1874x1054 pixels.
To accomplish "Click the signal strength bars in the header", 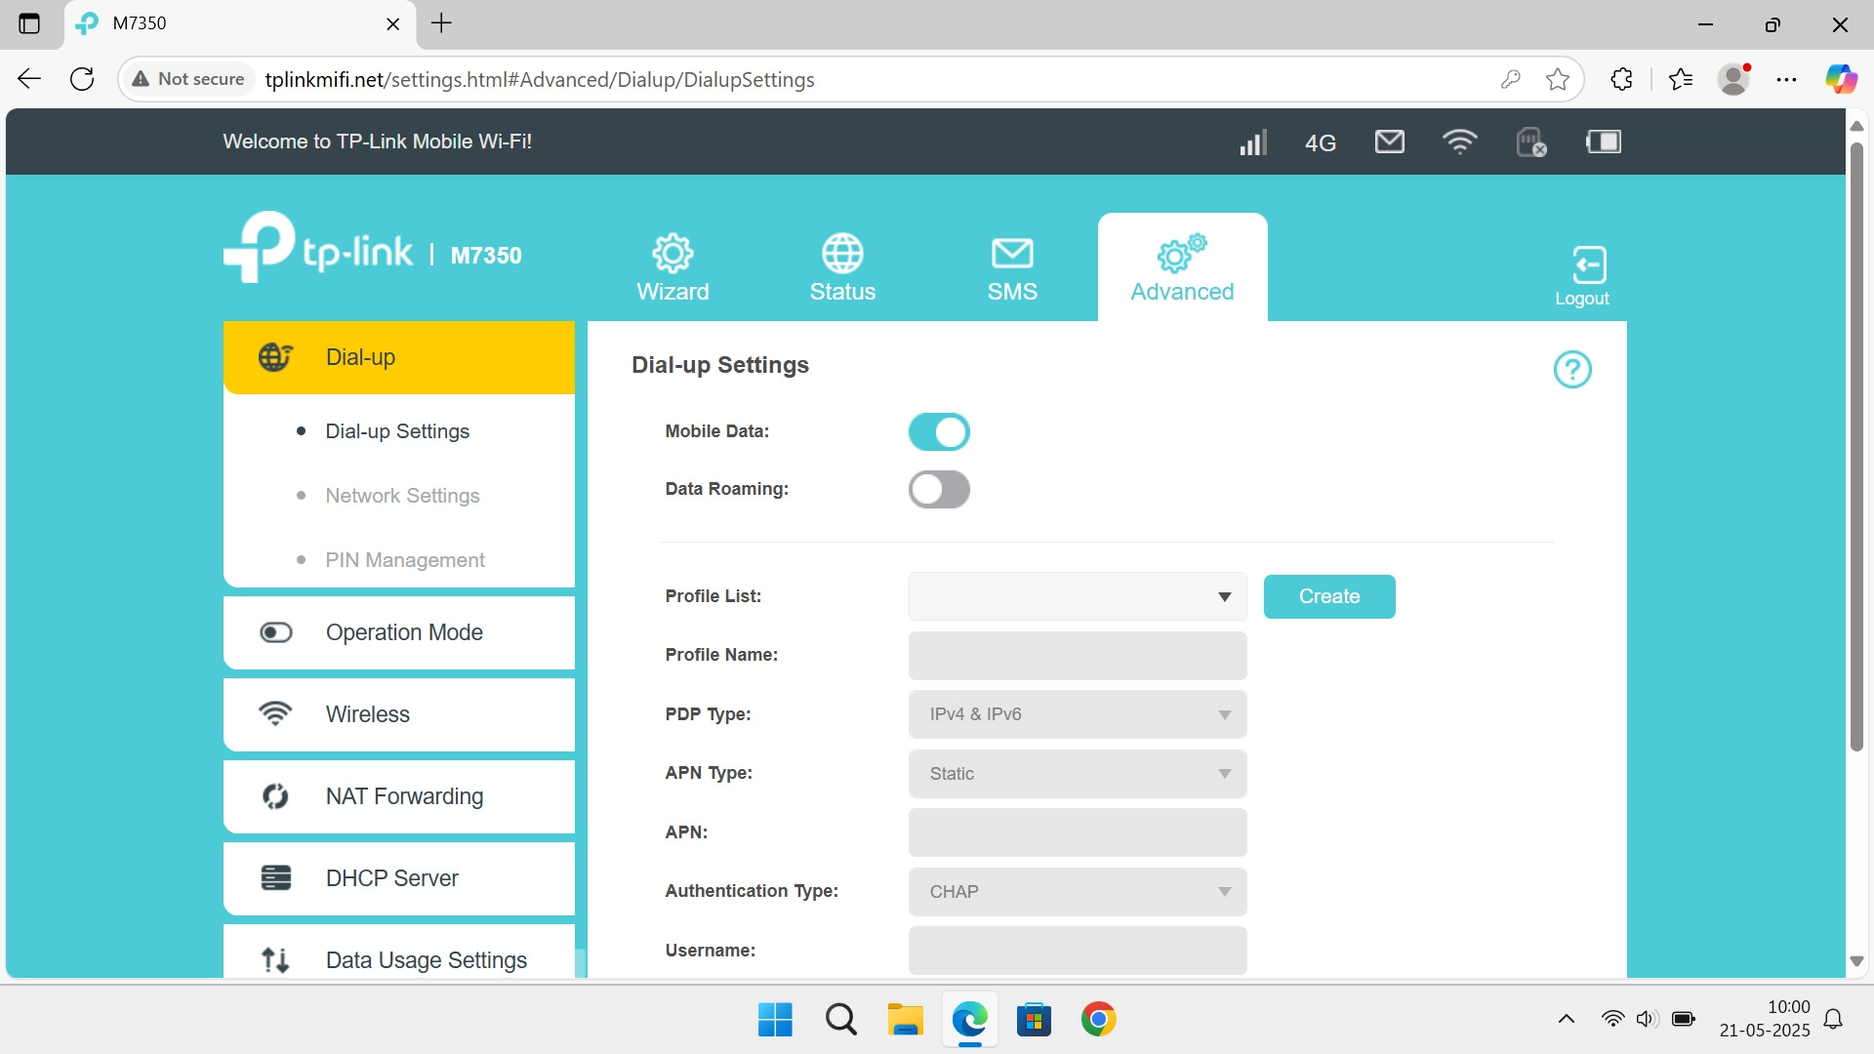I will click(1252, 142).
